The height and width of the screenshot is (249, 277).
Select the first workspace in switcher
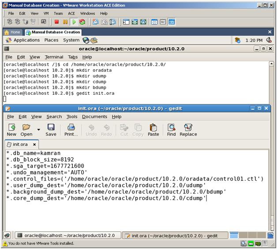click(x=234, y=235)
